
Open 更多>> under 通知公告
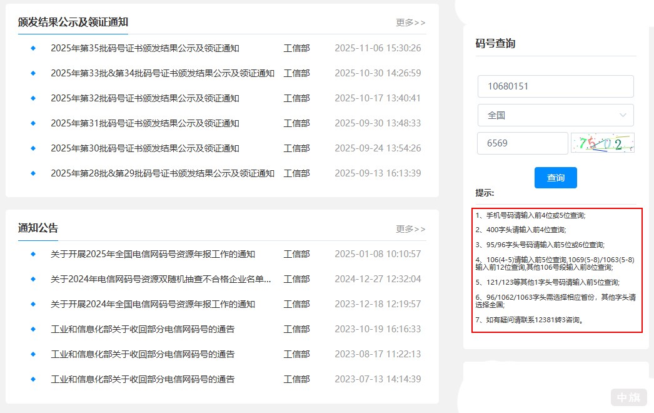pos(411,229)
